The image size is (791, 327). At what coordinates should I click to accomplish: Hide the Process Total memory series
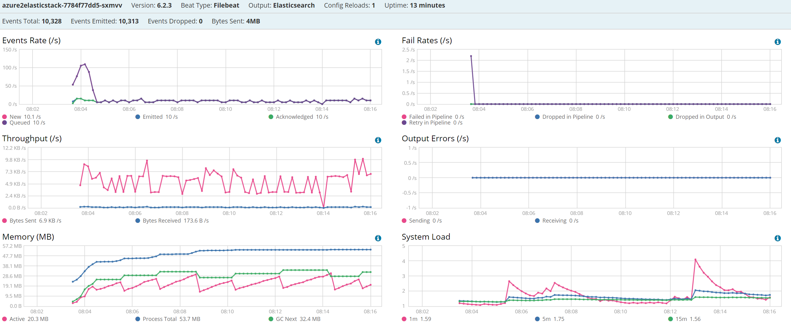(168, 319)
